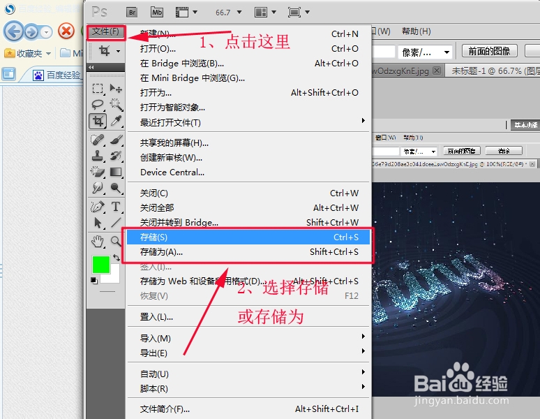The height and width of the screenshot is (419, 540).
Task: Select the Rectangular Marquee tool
Action: pyautogui.click(x=98, y=89)
